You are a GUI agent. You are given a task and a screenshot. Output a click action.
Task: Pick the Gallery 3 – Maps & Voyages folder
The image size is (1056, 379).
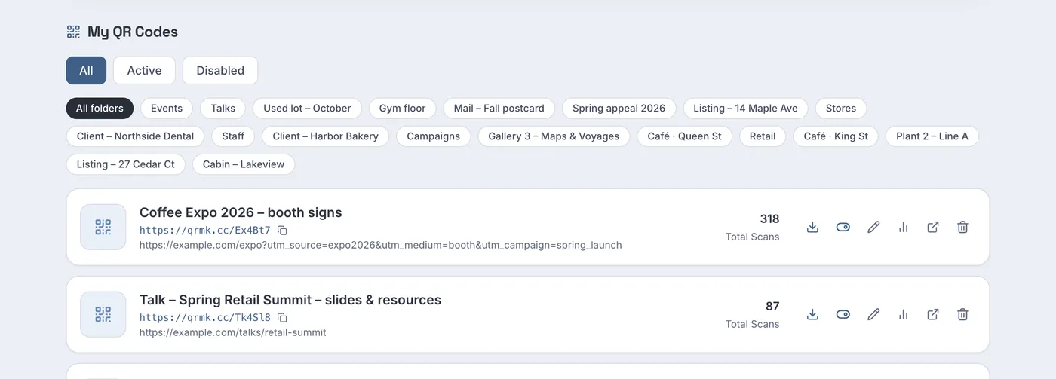[554, 136]
